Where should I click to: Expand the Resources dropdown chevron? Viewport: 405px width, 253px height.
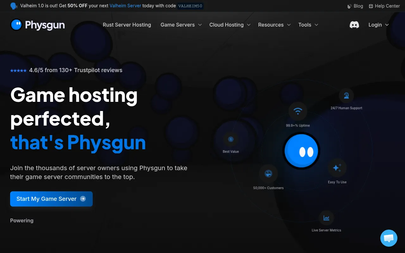(x=289, y=25)
